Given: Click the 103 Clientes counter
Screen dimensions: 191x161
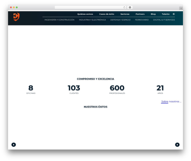Looking at the screenshot, I should point(74,89).
